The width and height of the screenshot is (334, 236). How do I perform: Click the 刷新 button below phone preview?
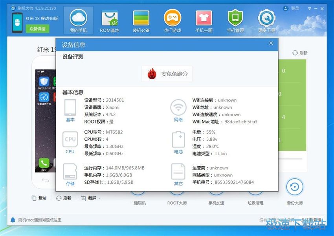(64, 198)
